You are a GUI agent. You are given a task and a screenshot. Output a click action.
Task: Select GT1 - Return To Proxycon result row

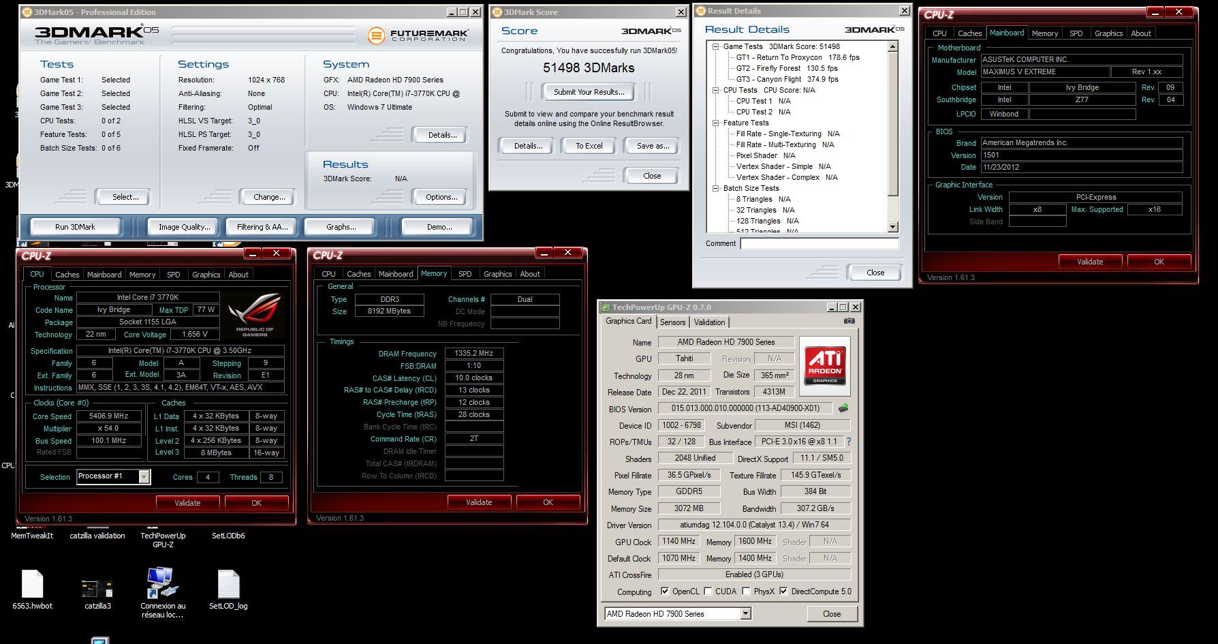pyautogui.click(x=798, y=58)
